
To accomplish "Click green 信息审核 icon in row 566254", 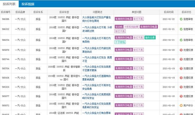I will 181,40.
